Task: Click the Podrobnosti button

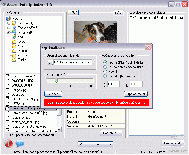Action: (111, 133)
